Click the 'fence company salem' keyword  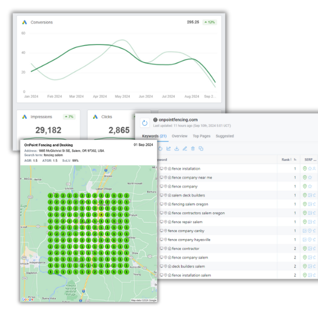point(190,258)
